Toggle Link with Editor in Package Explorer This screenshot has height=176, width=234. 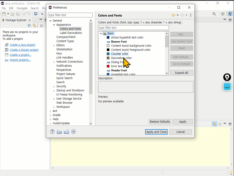click(34, 26)
